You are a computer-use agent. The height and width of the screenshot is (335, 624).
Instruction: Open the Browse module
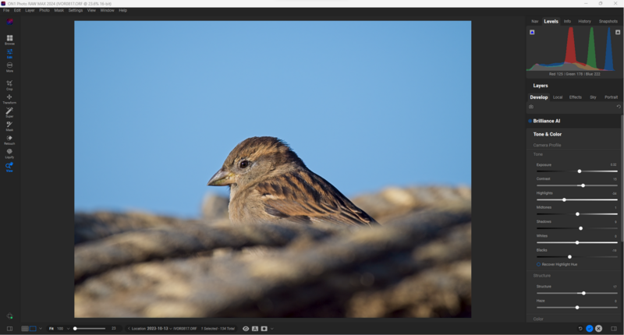click(x=9, y=39)
